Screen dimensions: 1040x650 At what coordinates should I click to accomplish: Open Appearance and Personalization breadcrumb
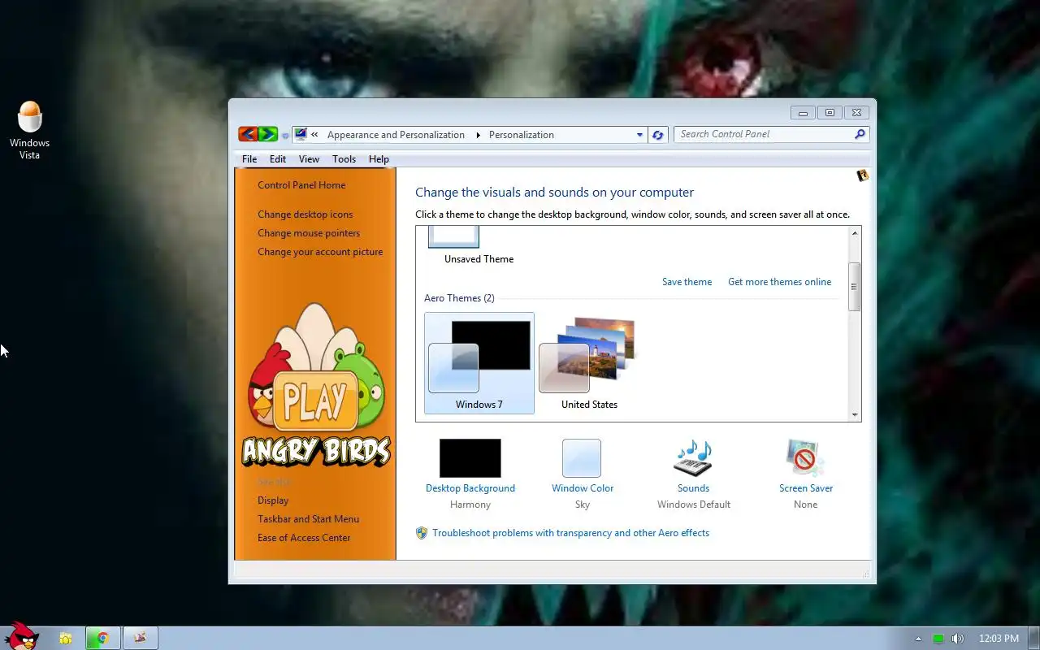click(396, 135)
